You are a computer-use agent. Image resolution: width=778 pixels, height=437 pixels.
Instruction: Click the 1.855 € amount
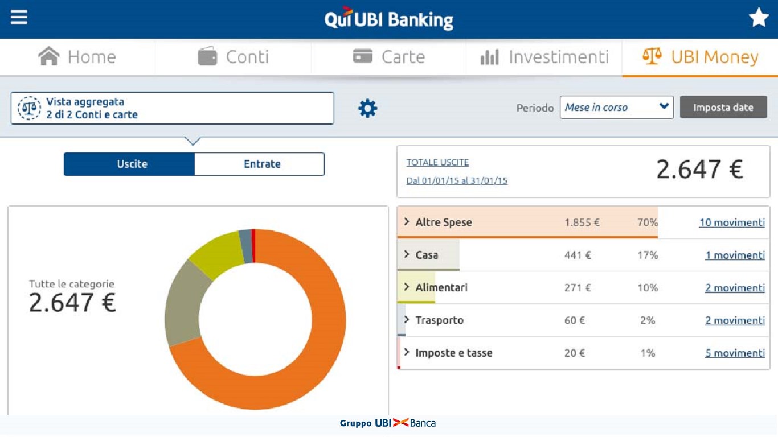pyautogui.click(x=582, y=222)
